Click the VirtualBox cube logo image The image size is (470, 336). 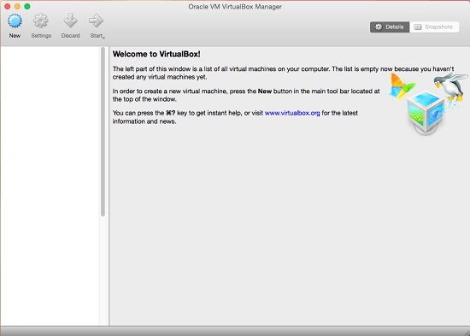click(x=426, y=113)
